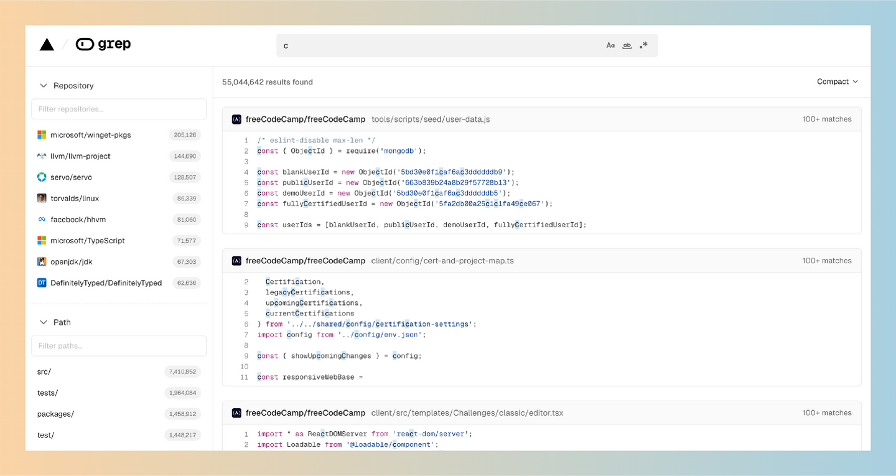Click the 100+ matches label for editor.tsx
The width and height of the screenshot is (896, 476).
[x=827, y=413]
